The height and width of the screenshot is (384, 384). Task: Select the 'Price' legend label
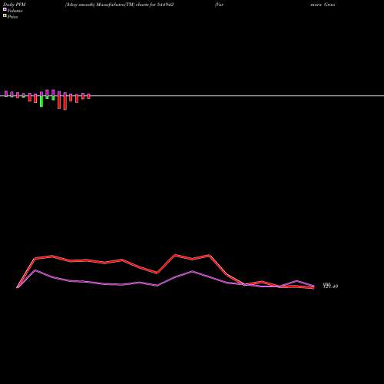pyautogui.click(x=12, y=17)
